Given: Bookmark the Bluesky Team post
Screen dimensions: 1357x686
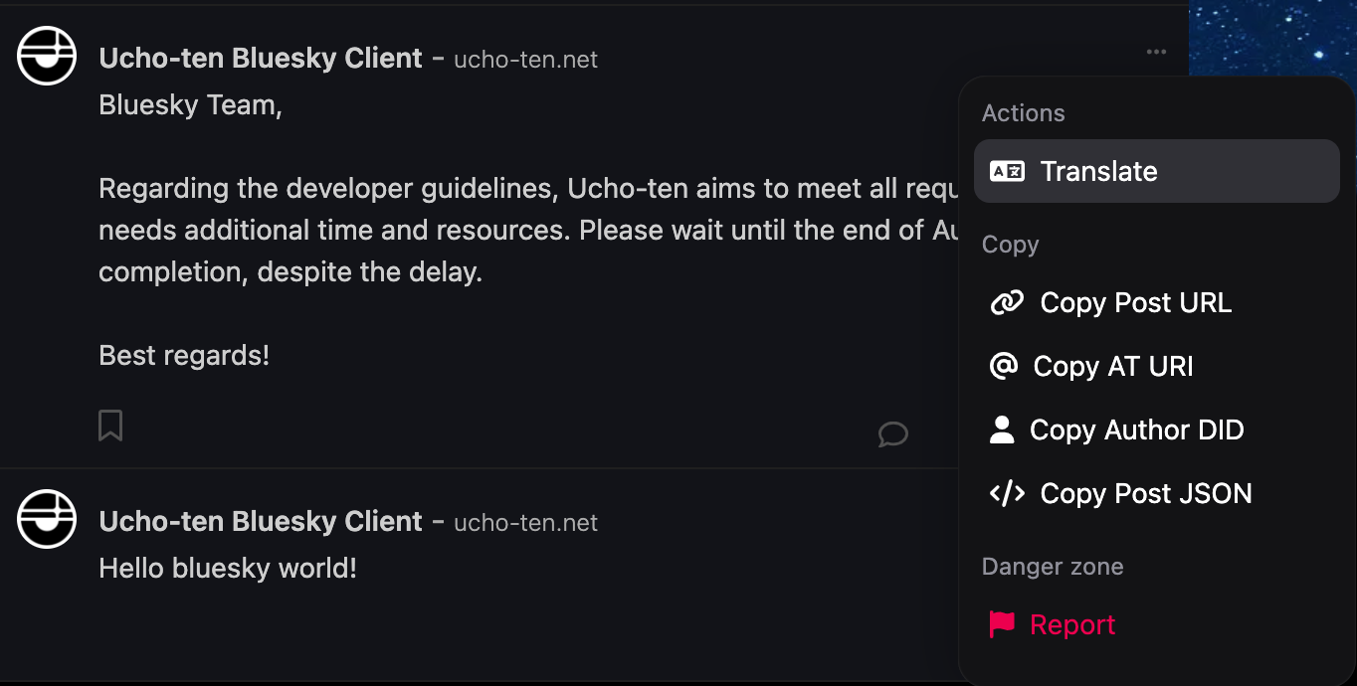Looking at the screenshot, I should coord(110,426).
